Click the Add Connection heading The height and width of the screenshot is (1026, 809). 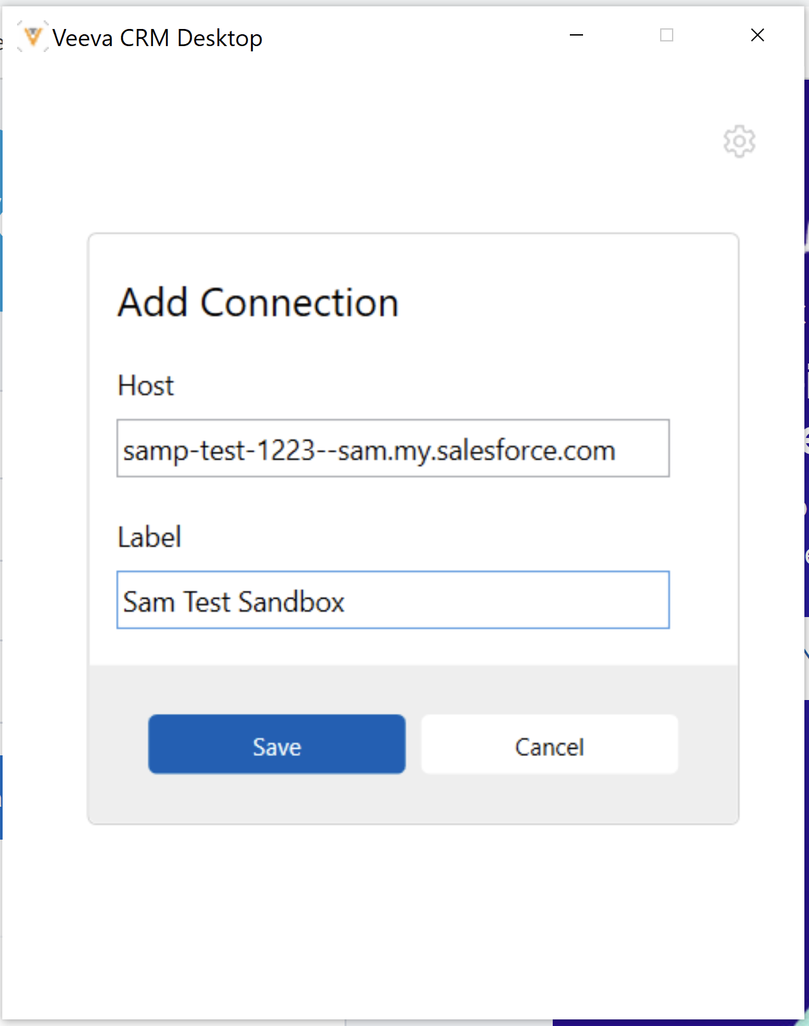(x=258, y=302)
